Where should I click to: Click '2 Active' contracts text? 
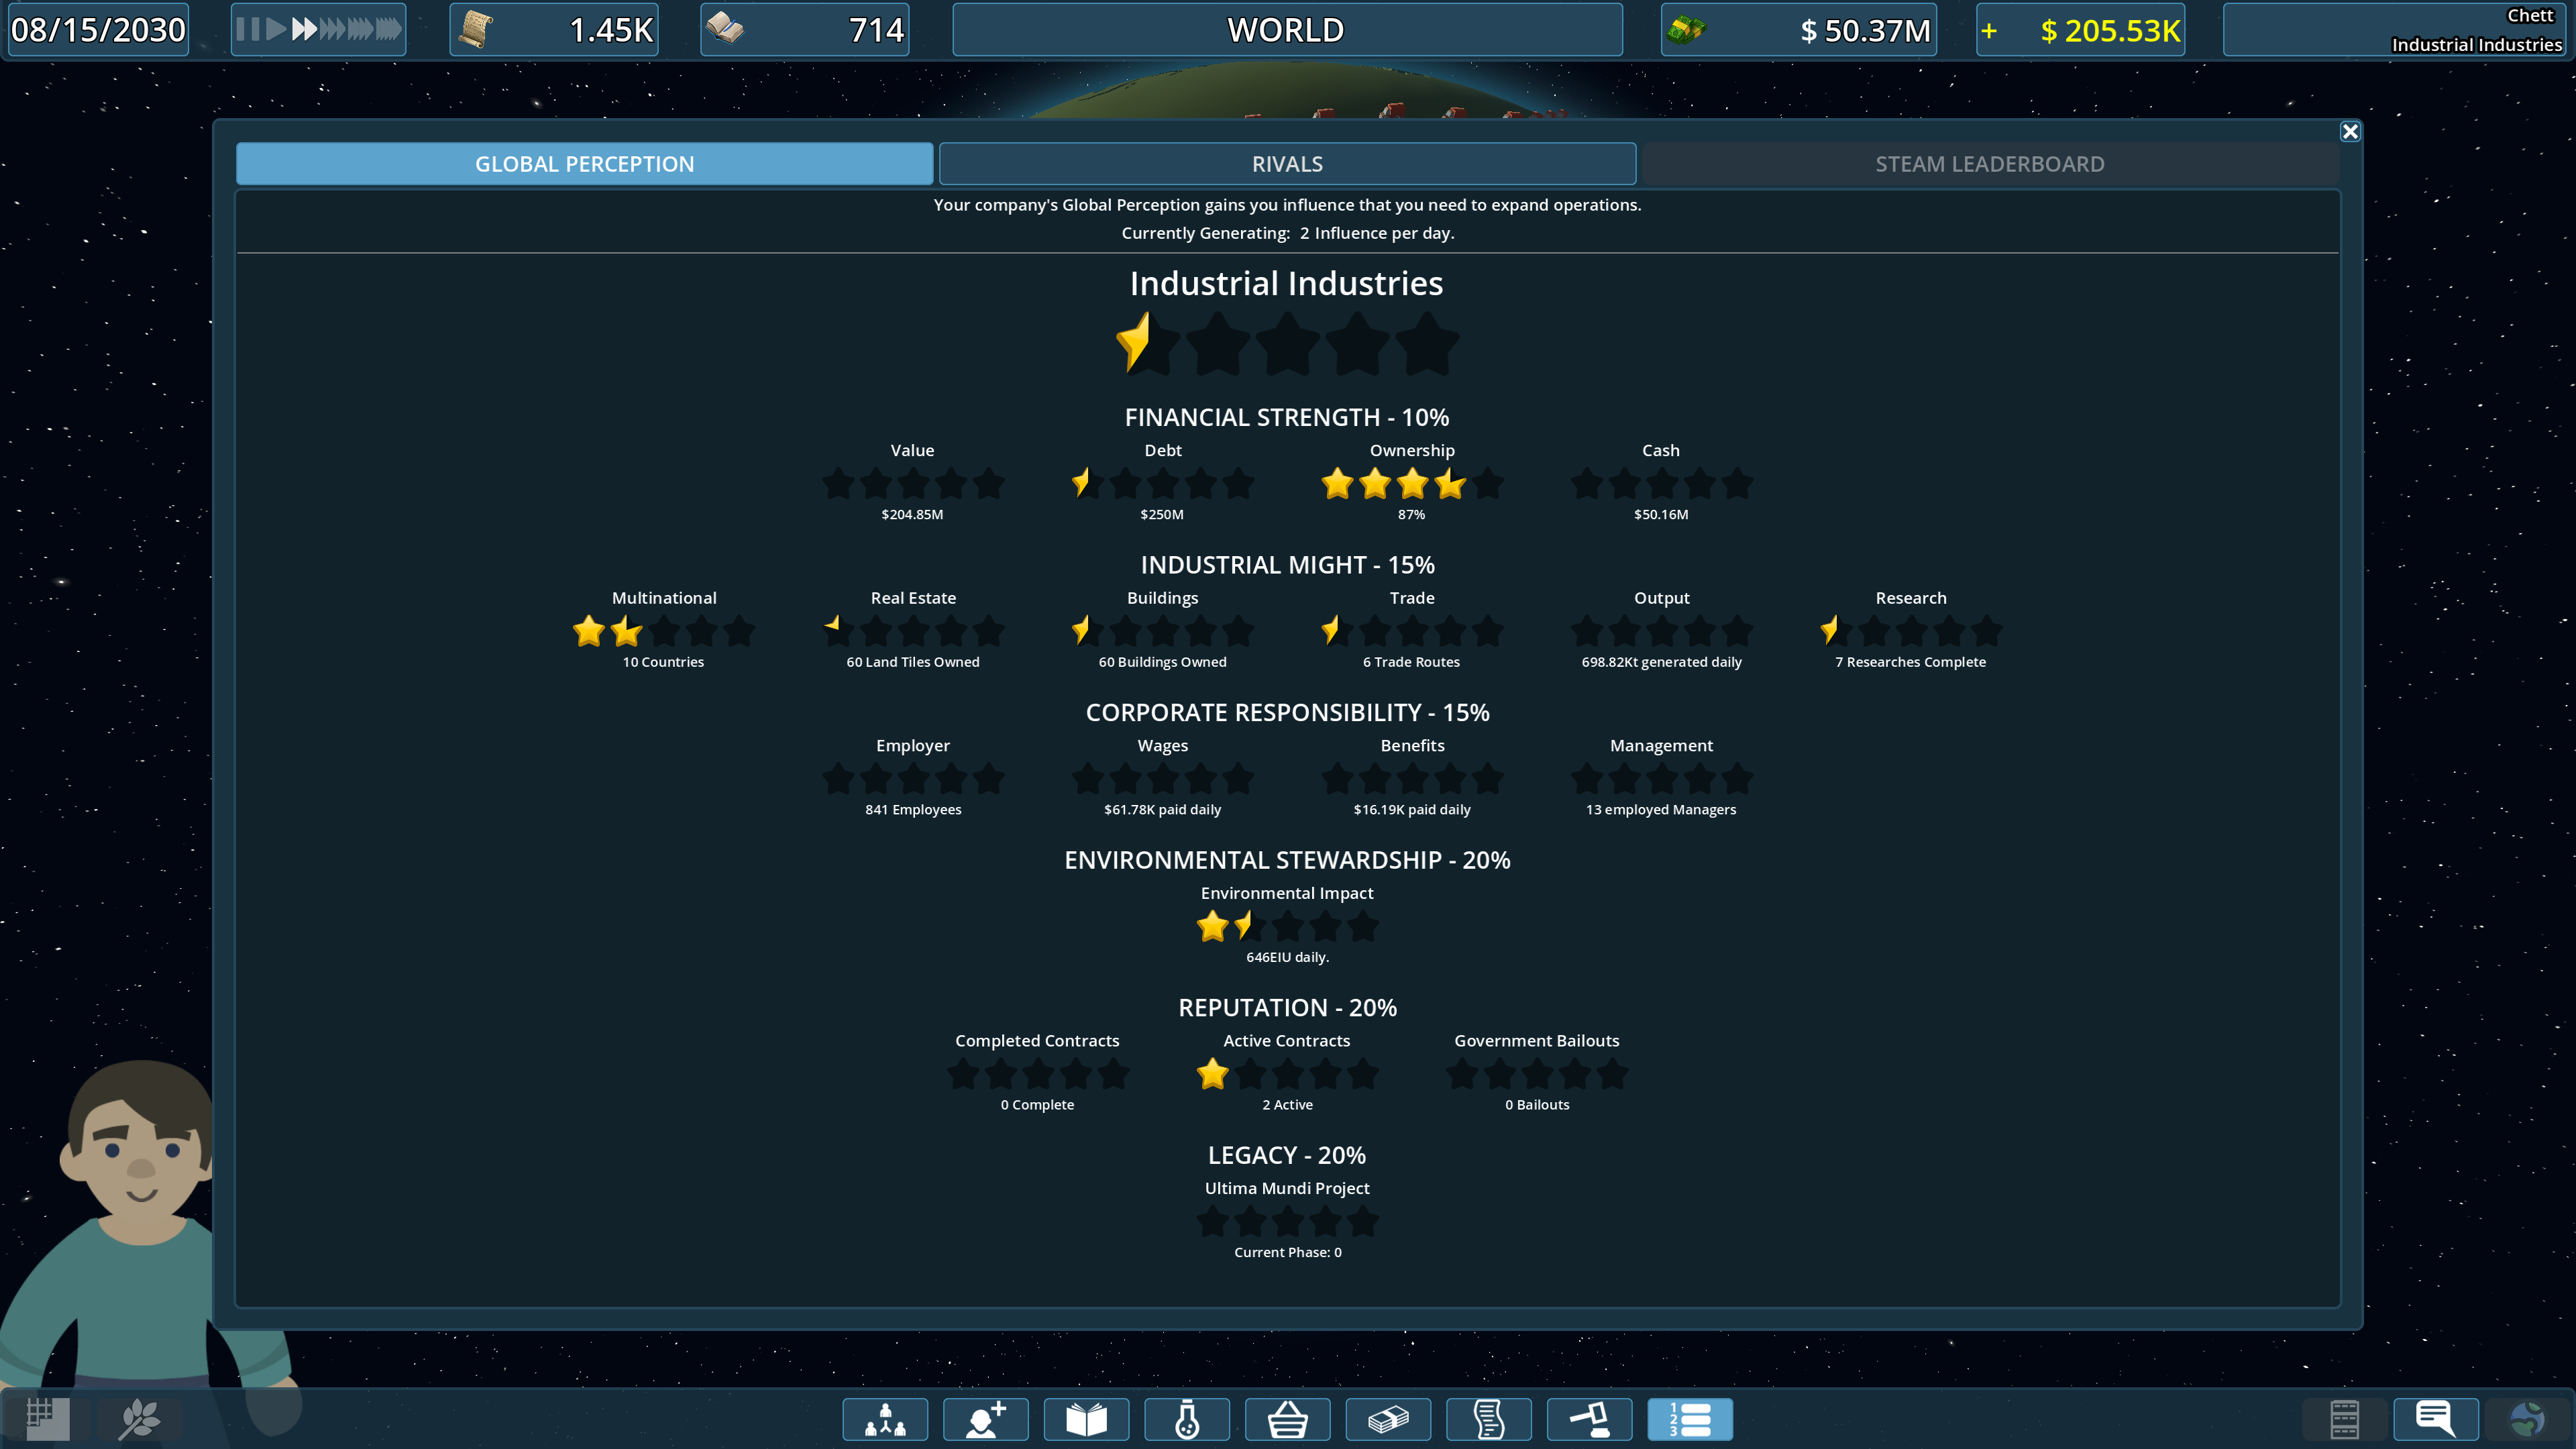point(1287,1105)
